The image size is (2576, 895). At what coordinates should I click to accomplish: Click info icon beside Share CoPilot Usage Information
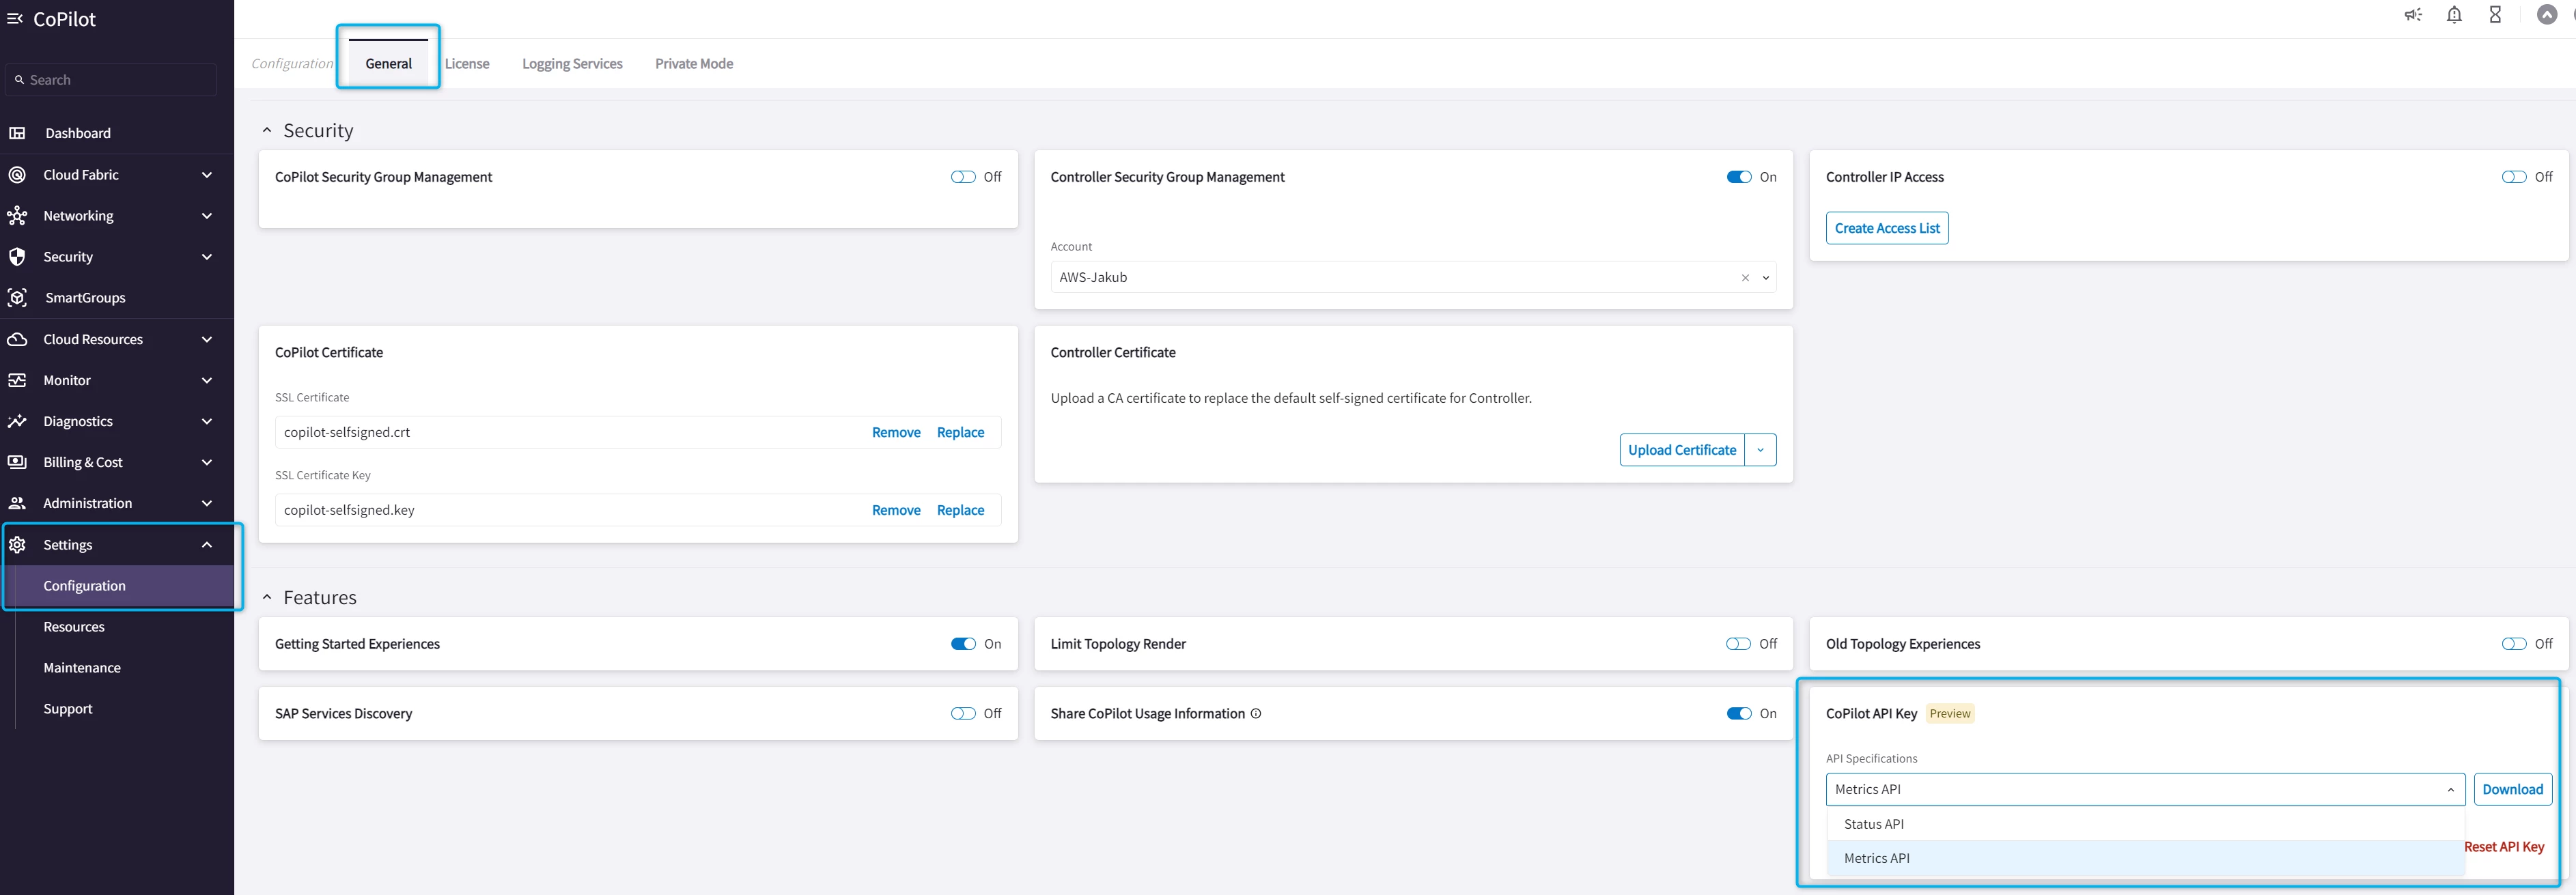pos(1256,714)
